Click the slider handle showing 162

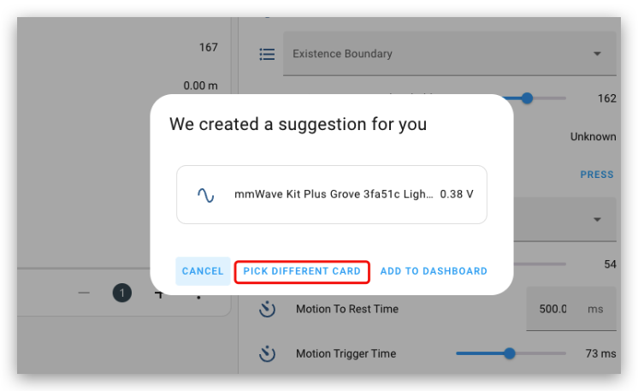(527, 98)
